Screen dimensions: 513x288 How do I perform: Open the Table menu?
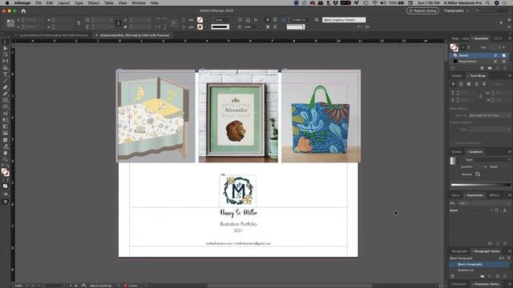tap(109, 3)
